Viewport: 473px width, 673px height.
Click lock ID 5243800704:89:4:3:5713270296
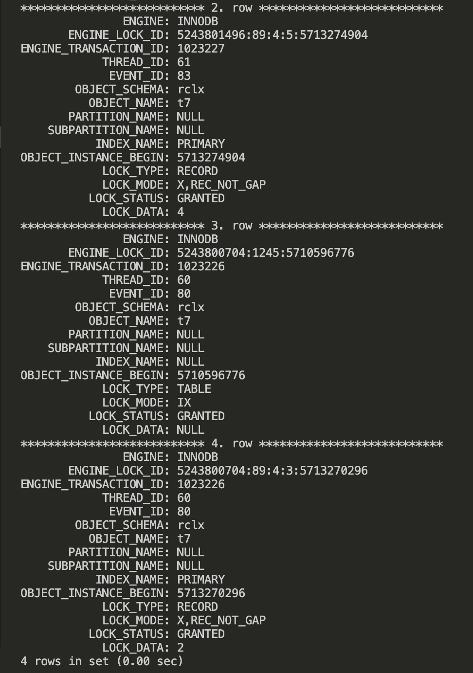point(272,471)
